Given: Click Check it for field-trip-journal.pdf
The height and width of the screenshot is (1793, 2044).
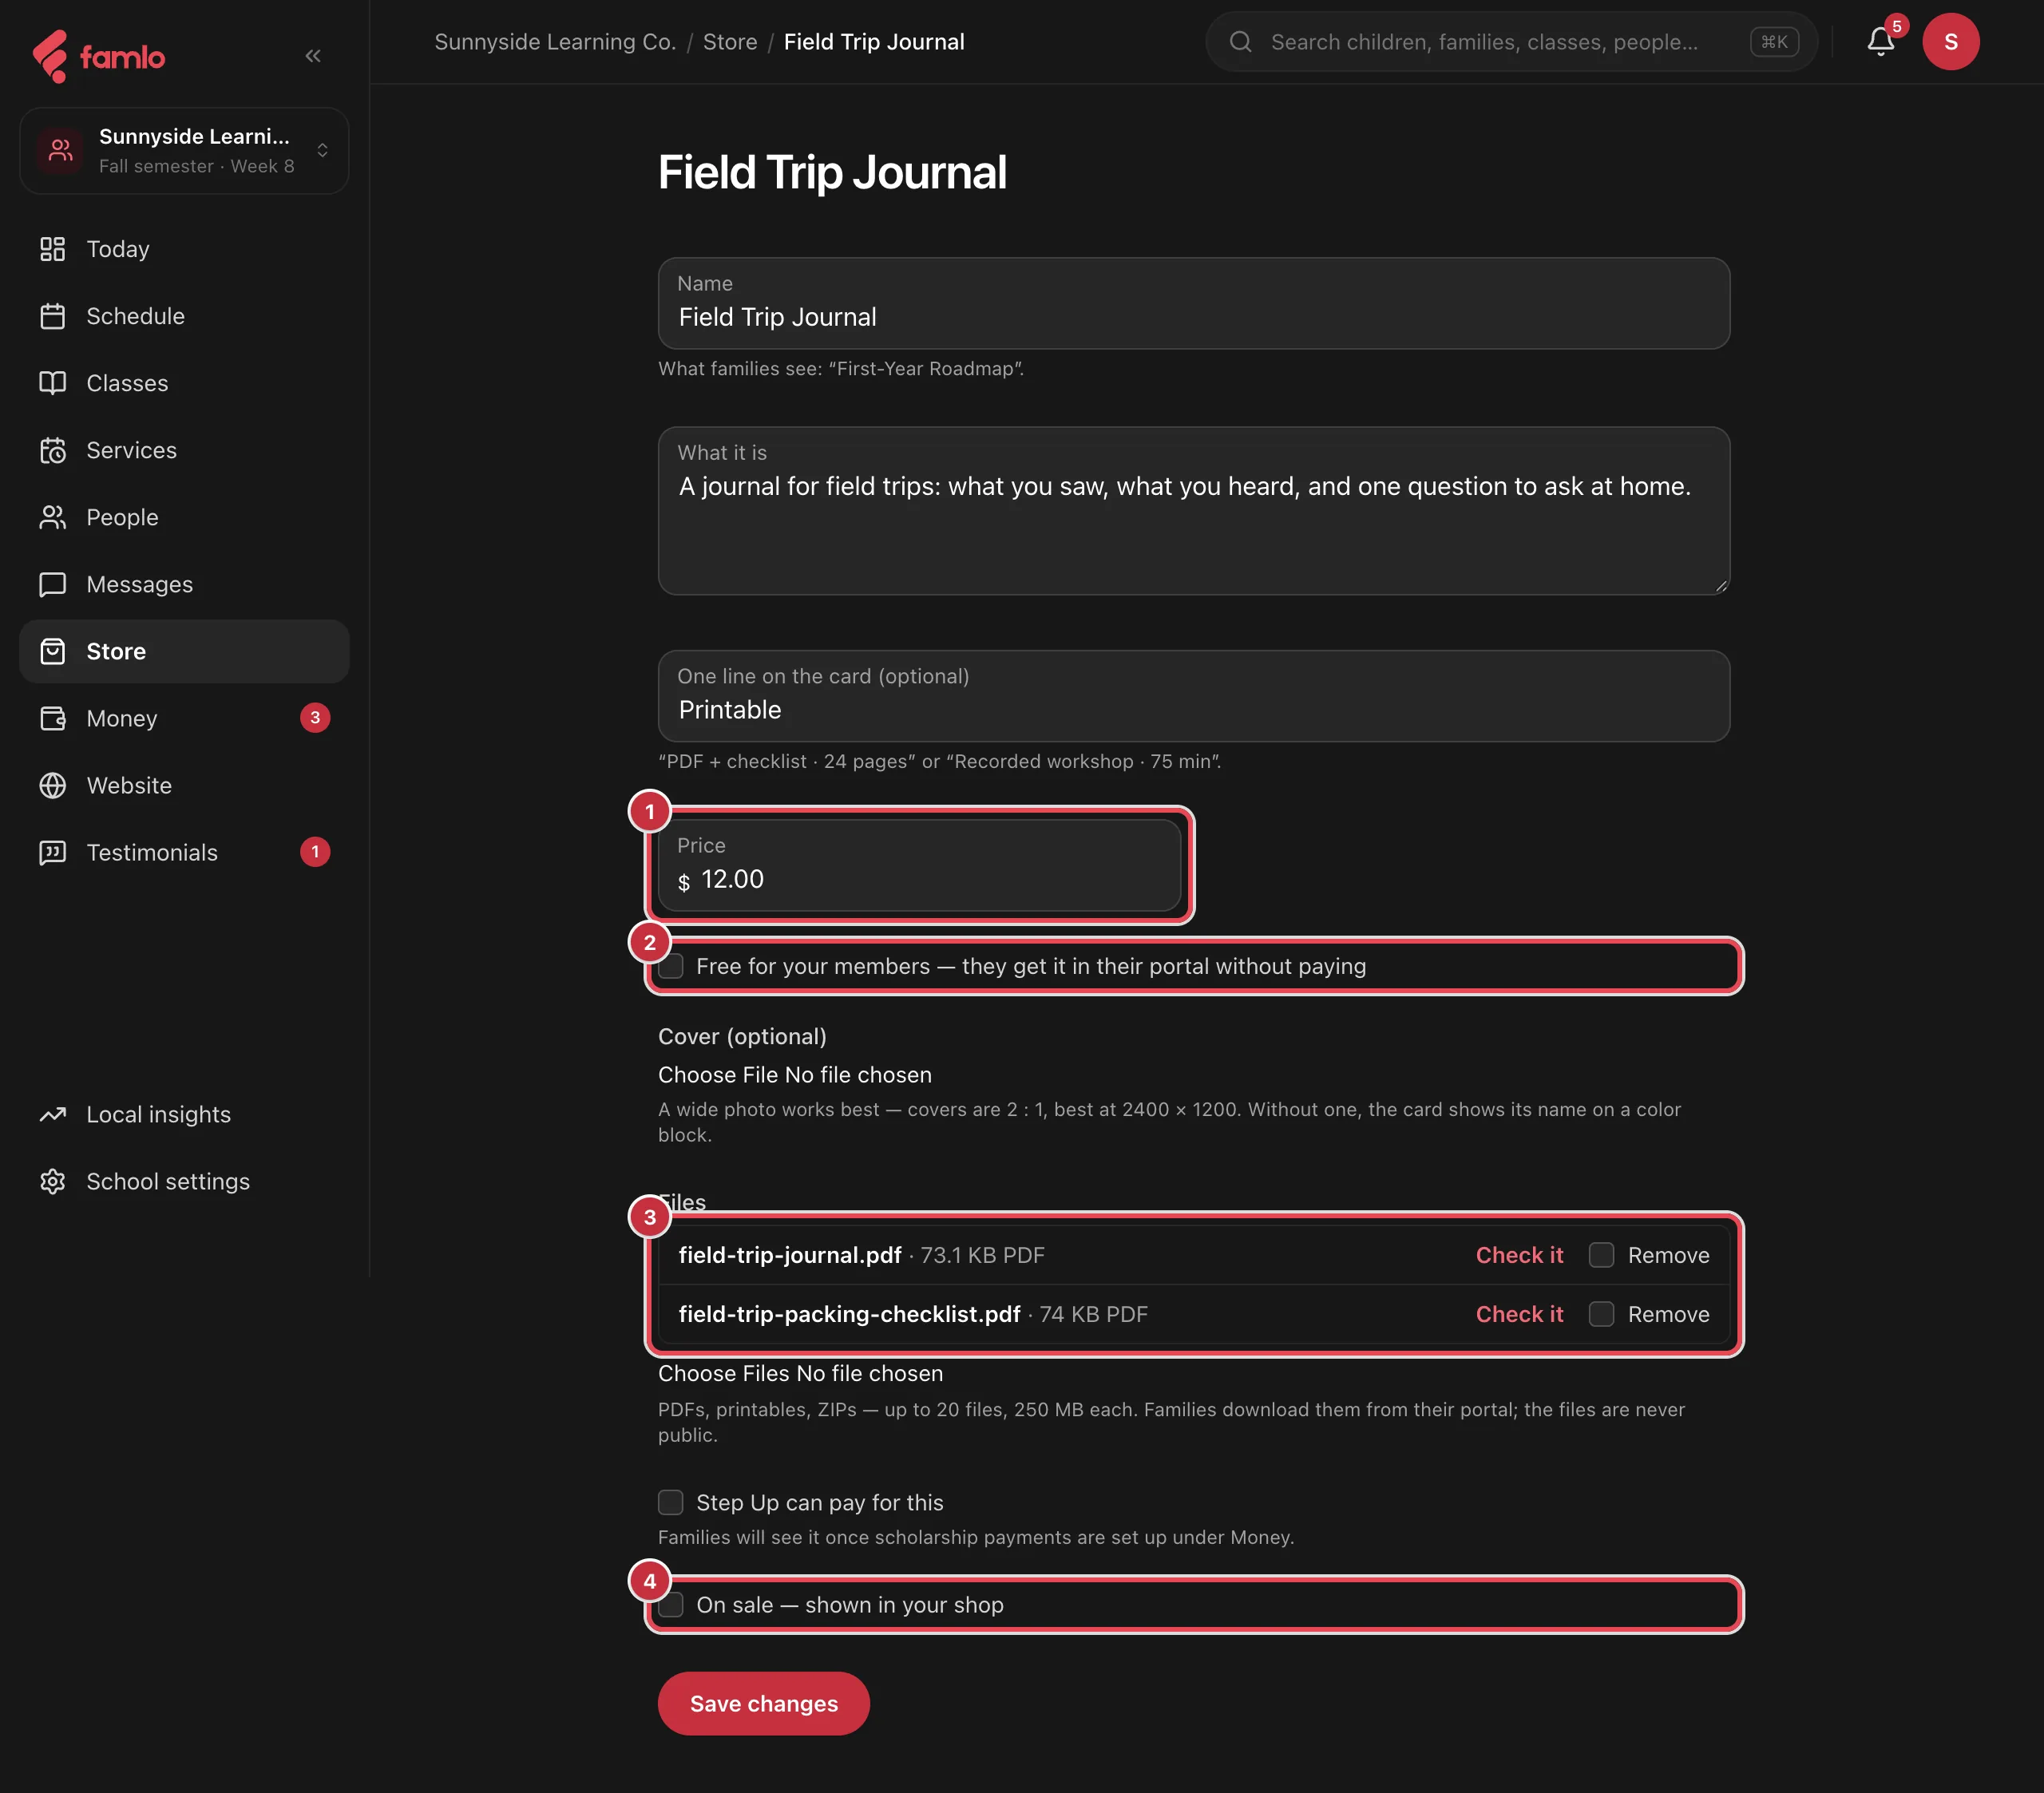Looking at the screenshot, I should pyautogui.click(x=1519, y=1255).
